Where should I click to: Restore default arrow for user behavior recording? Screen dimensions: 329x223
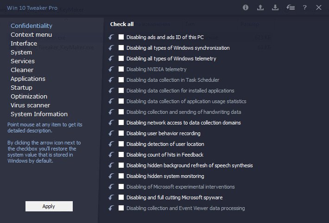(111, 133)
